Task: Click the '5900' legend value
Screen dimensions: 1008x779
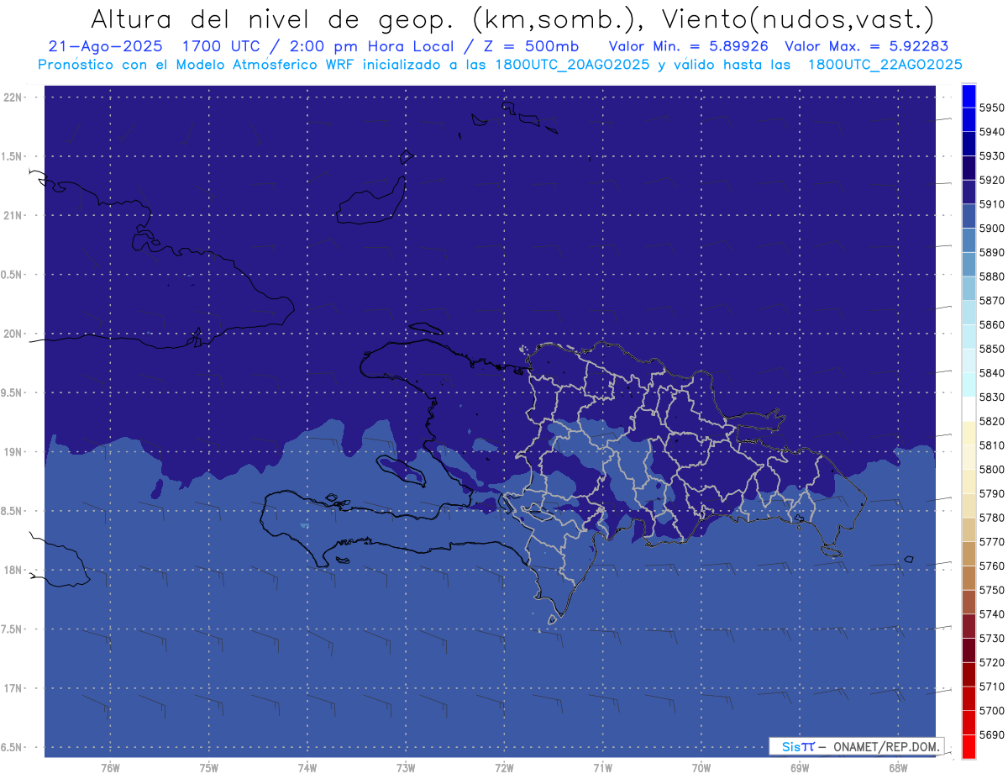Action: point(991,229)
